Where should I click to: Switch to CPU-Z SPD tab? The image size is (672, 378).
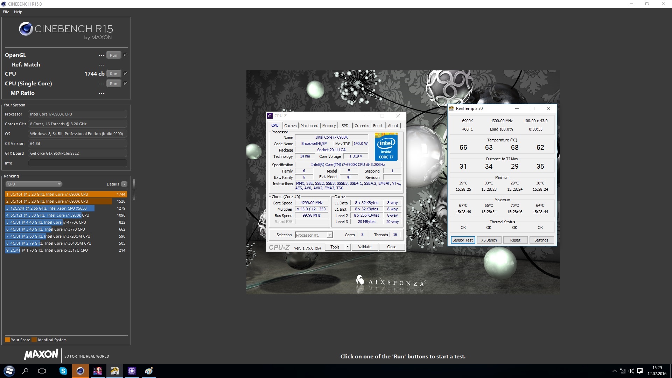click(345, 126)
